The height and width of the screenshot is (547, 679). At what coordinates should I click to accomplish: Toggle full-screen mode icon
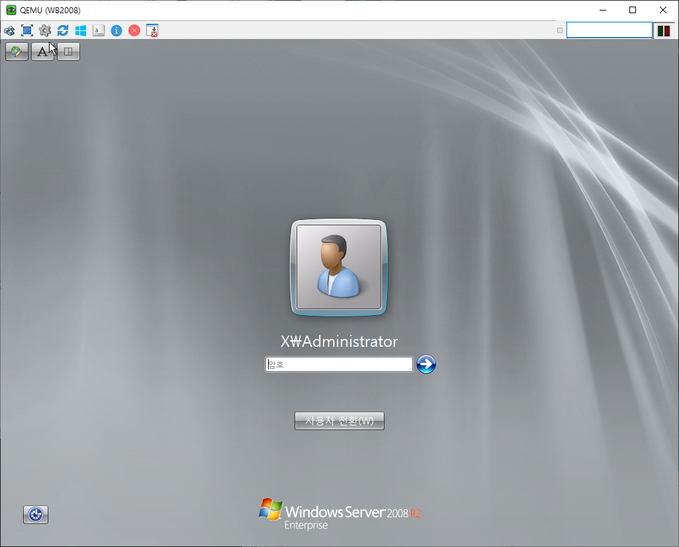(x=27, y=30)
